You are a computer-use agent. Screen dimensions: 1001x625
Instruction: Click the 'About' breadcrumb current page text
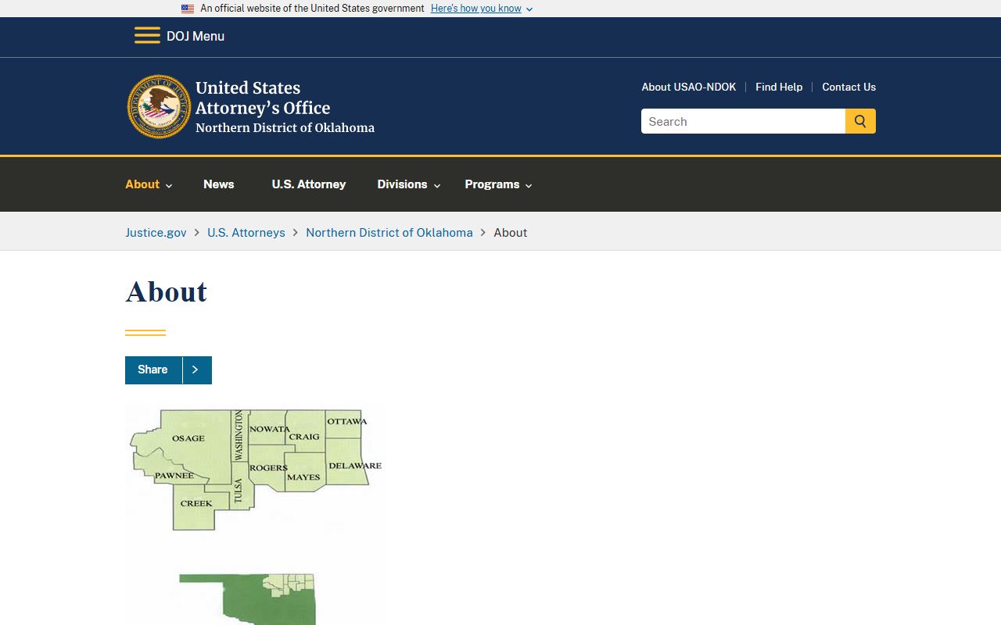pyautogui.click(x=511, y=233)
